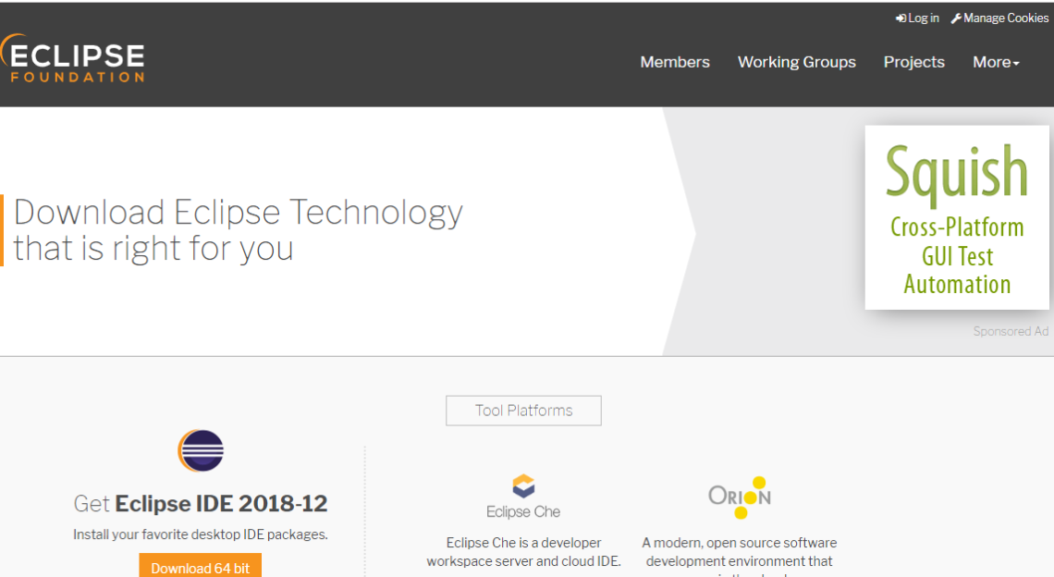Image resolution: width=1054 pixels, height=577 pixels.
Task: Expand the More navigation menu label
Action: pos(991,62)
